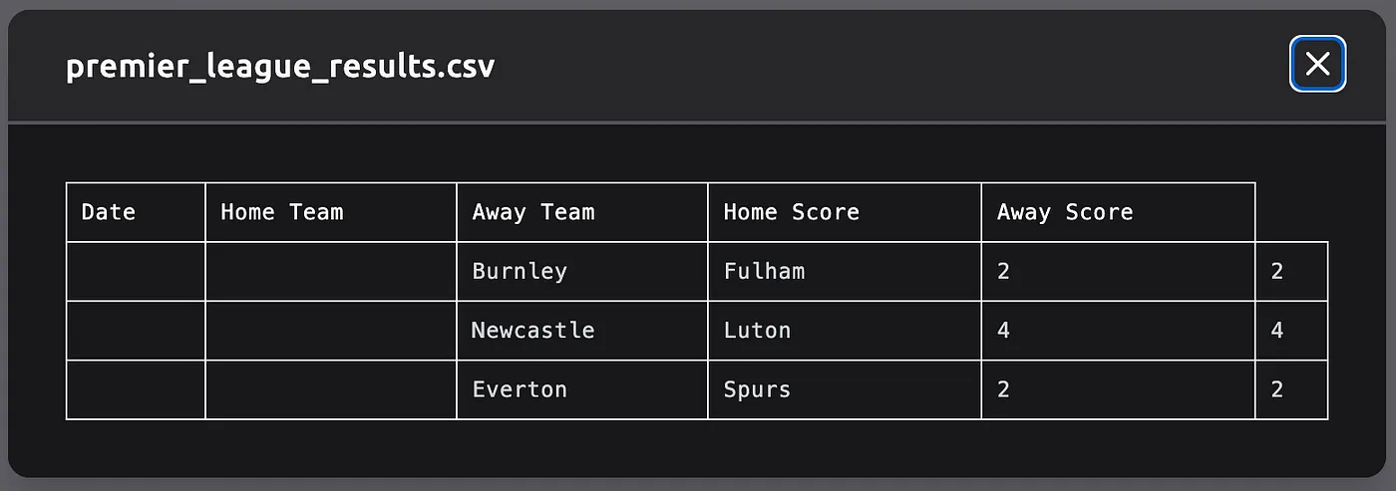1396x491 pixels.
Task: Click the 2 under Away Score in Burnley row
Action: coord(1118,271)
